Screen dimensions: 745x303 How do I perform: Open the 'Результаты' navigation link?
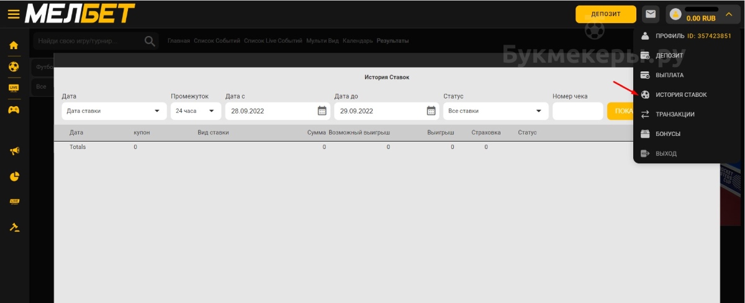coord(392,41)
